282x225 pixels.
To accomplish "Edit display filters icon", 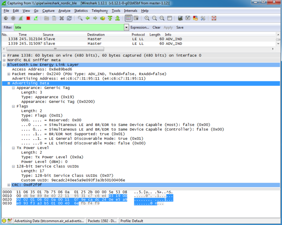I will point(188,18).
